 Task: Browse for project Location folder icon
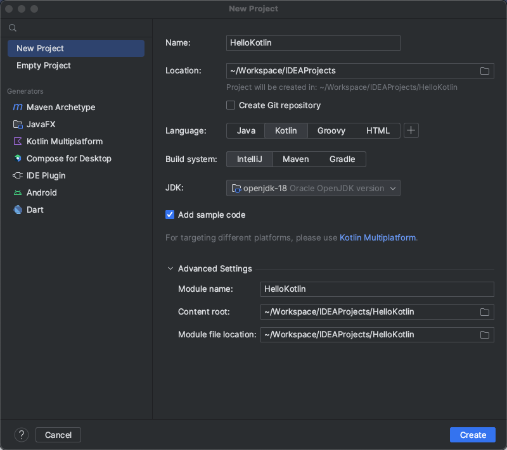point(485,71)
